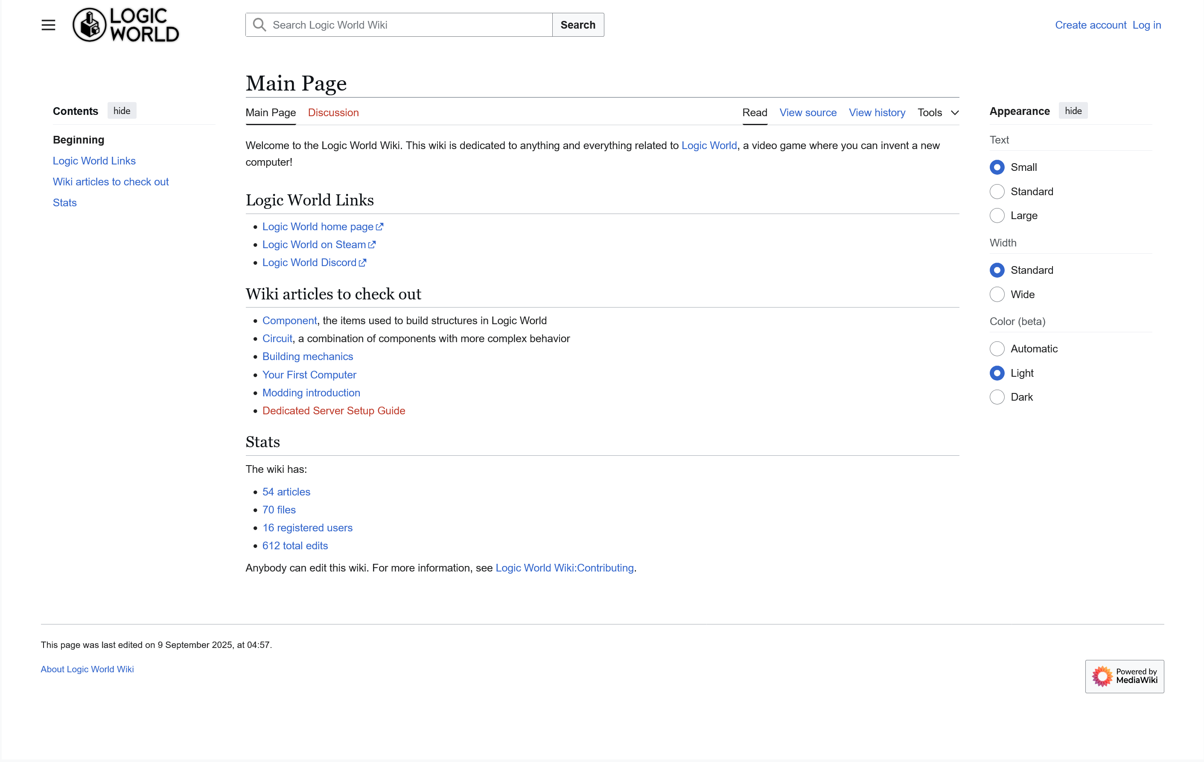Open Logic World on Steam link
This screenshot has height=762, width=1204.
pyautogui.click(x=318, y=245)
